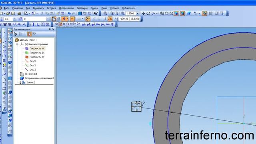Click the Variables f(x) icon
The image size is (256, 144).
coord(90,13)
